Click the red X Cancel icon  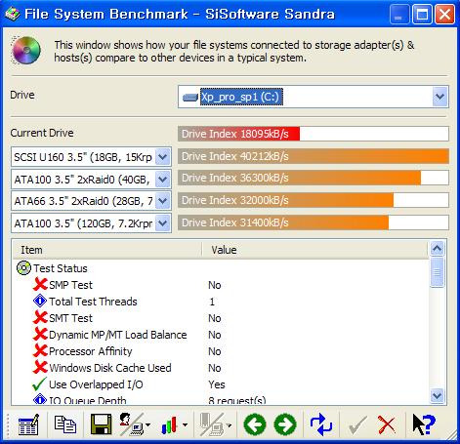387,425
